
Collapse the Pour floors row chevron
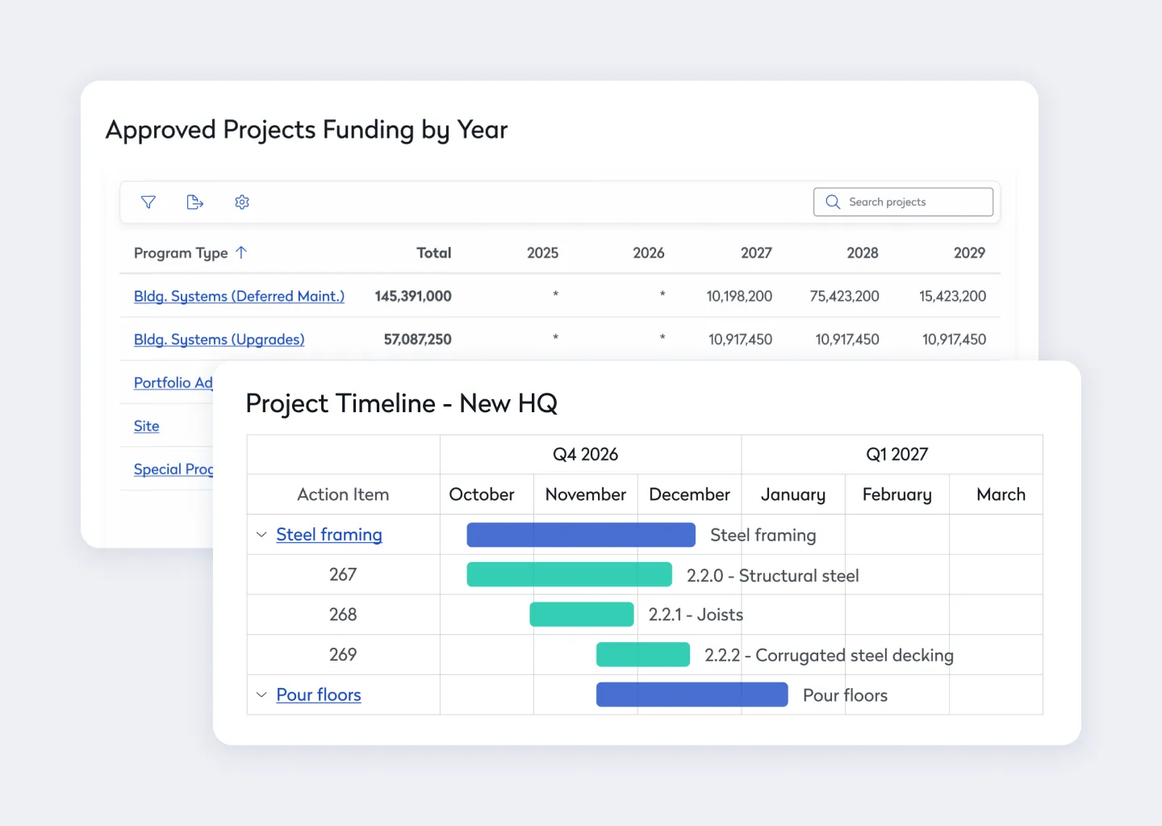point(261,695)
